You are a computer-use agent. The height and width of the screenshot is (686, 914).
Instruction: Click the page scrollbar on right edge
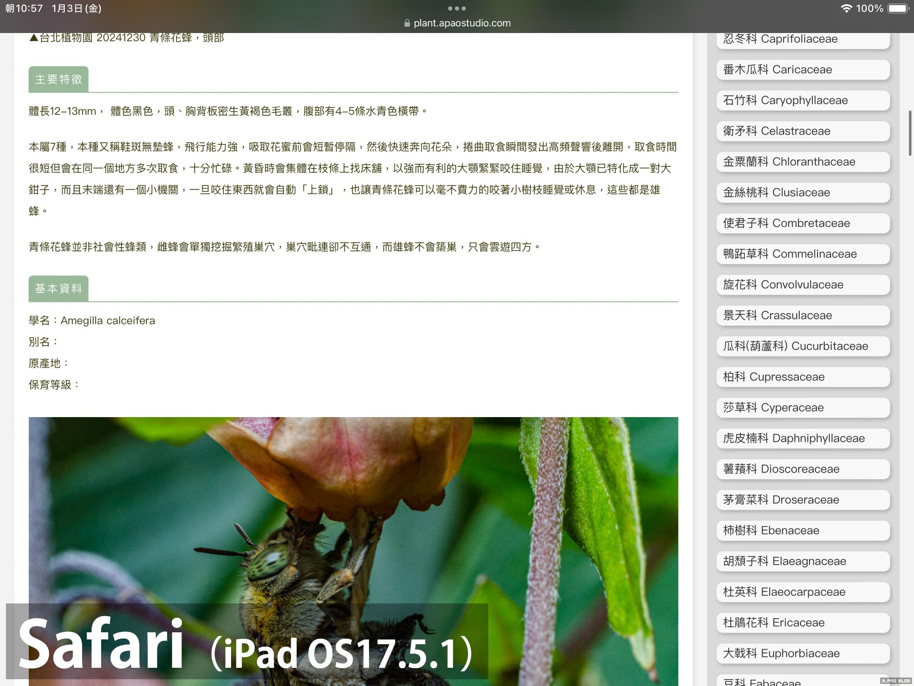coord(910,133)
